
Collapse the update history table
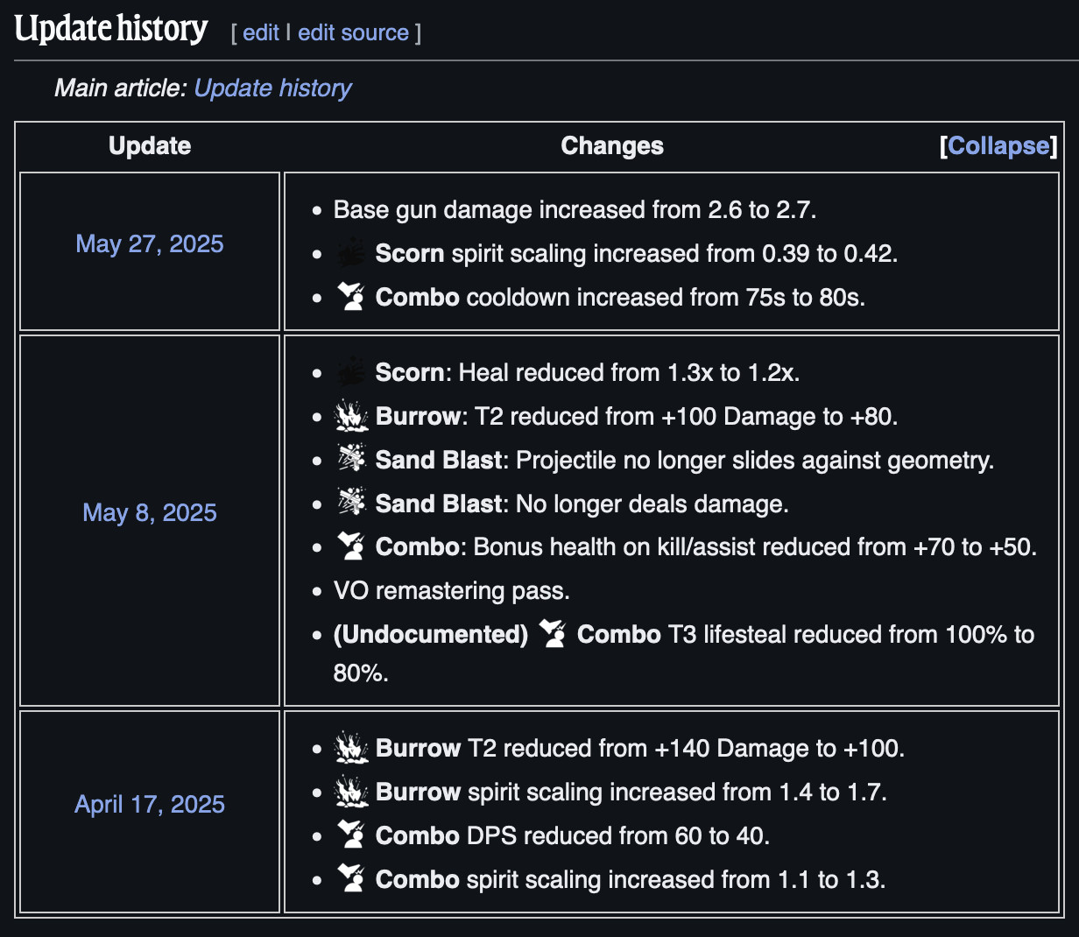coord(998,145)
